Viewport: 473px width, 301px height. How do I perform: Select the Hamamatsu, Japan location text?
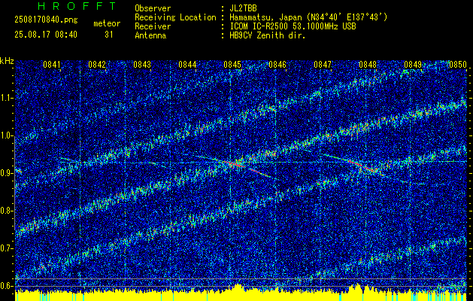[x=308, y=17]
